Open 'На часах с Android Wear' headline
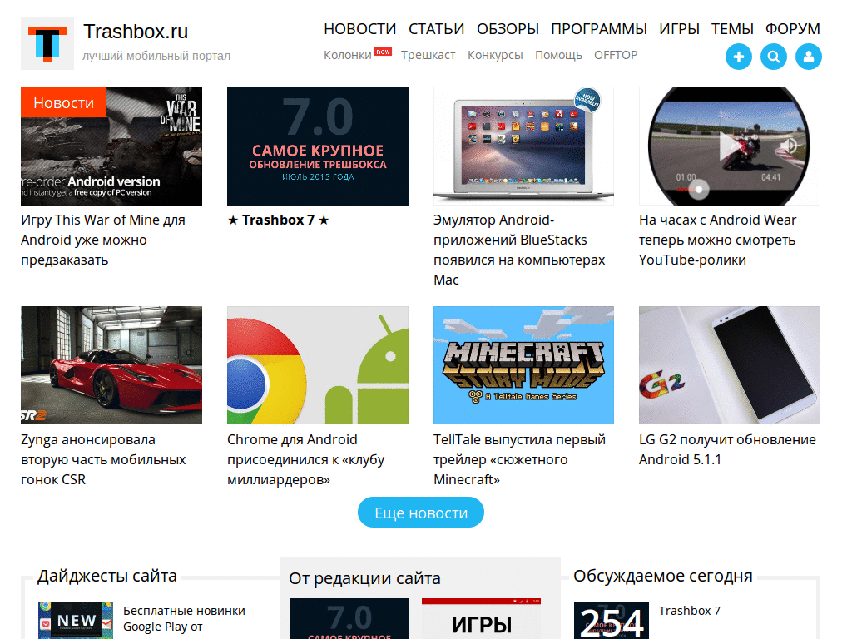This screenshot has height=639, width=852. 718,240
